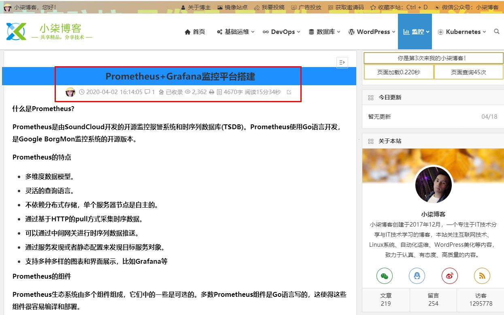Click the eye views icon in post meta
The width and height of the screenshot is (504, 315).
click(x=187, y=92)
